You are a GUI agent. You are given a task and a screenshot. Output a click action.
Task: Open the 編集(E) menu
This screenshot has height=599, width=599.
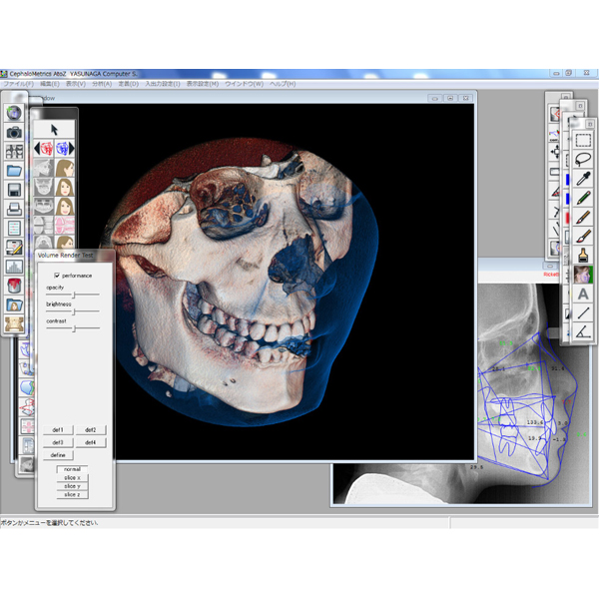50,84
